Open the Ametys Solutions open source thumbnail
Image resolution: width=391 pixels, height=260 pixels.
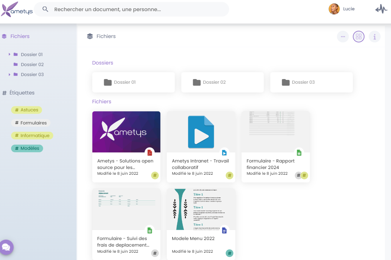[x=126, y=132]
